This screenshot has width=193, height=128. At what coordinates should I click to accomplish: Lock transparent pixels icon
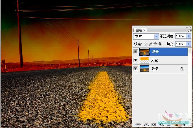145,44
